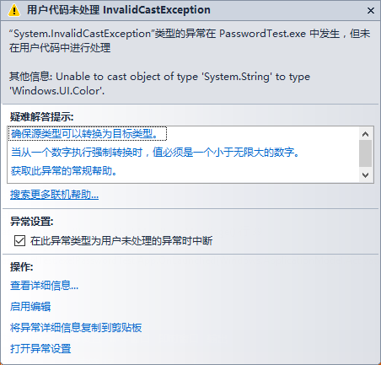Click the troubleshooting tips scrollbar thumb
The width and height of the screenshot is (381, 365).
coord(365,153)
